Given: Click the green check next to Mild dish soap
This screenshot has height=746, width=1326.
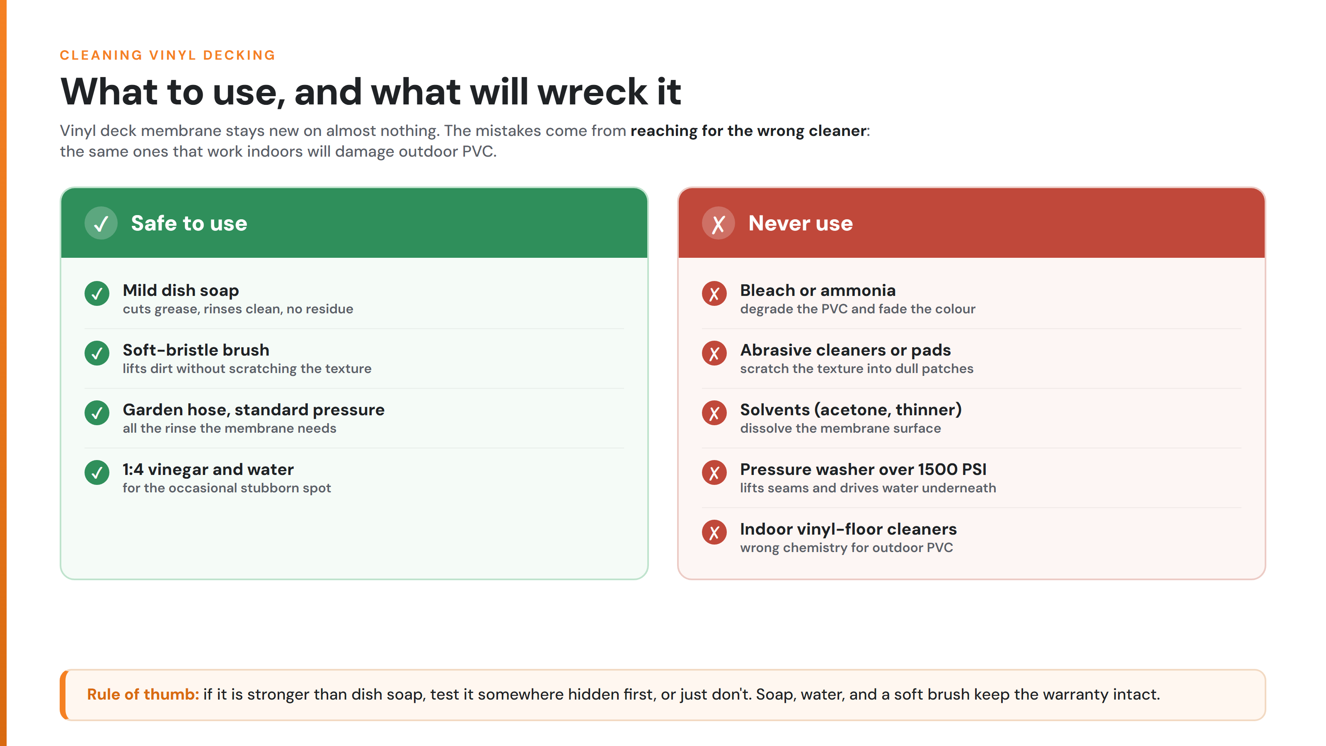Looking at the screenshot, I should tap(97, 293).
